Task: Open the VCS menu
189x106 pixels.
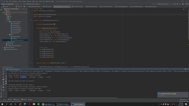Action: click(44, 1)
